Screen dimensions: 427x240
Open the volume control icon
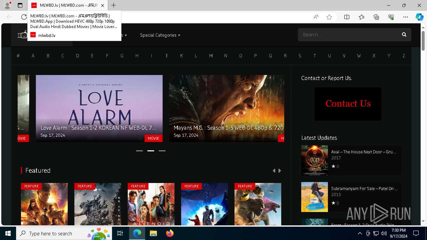[384, 233]
